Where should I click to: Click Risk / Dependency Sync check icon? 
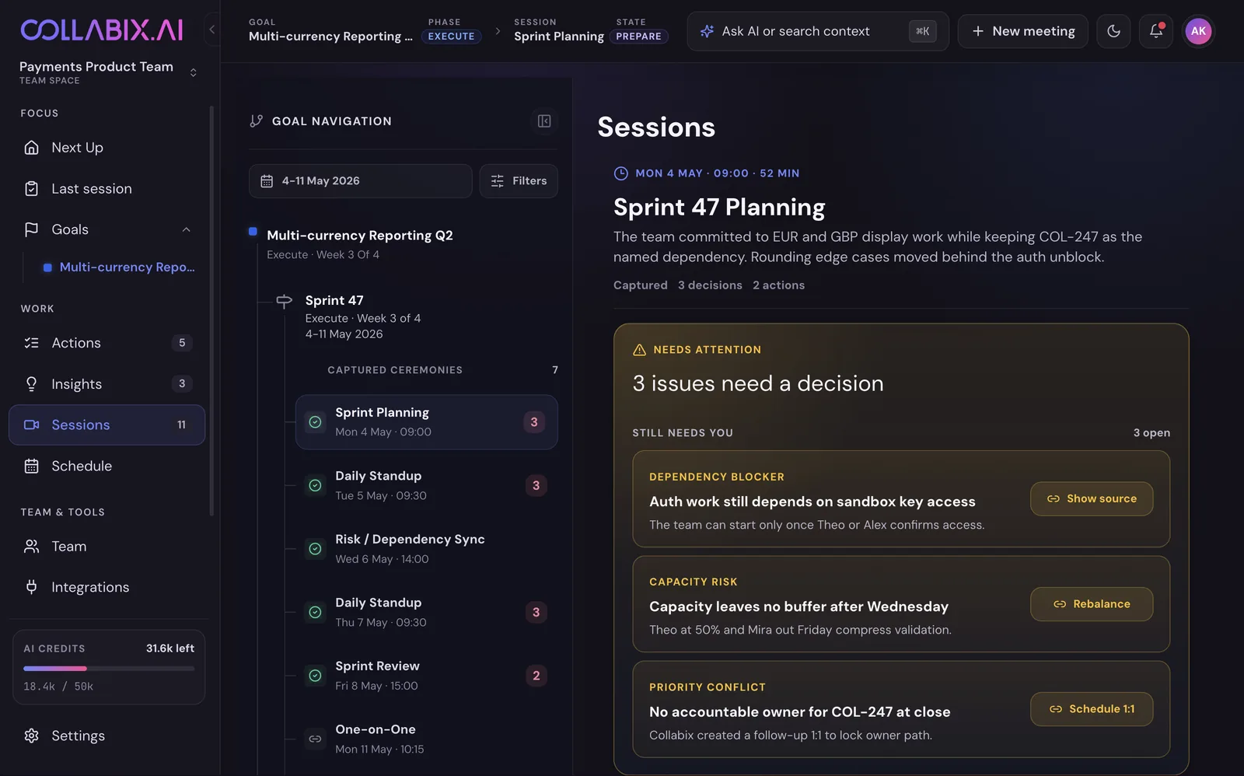coord(315,549)
